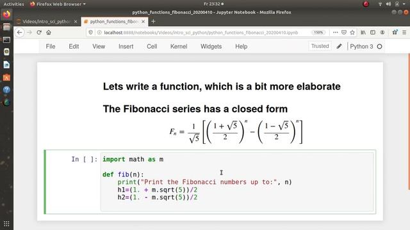410x230 pixels.
Task: Open LibreOffice Writer from the dock
Action: click(x=6, y=65)
